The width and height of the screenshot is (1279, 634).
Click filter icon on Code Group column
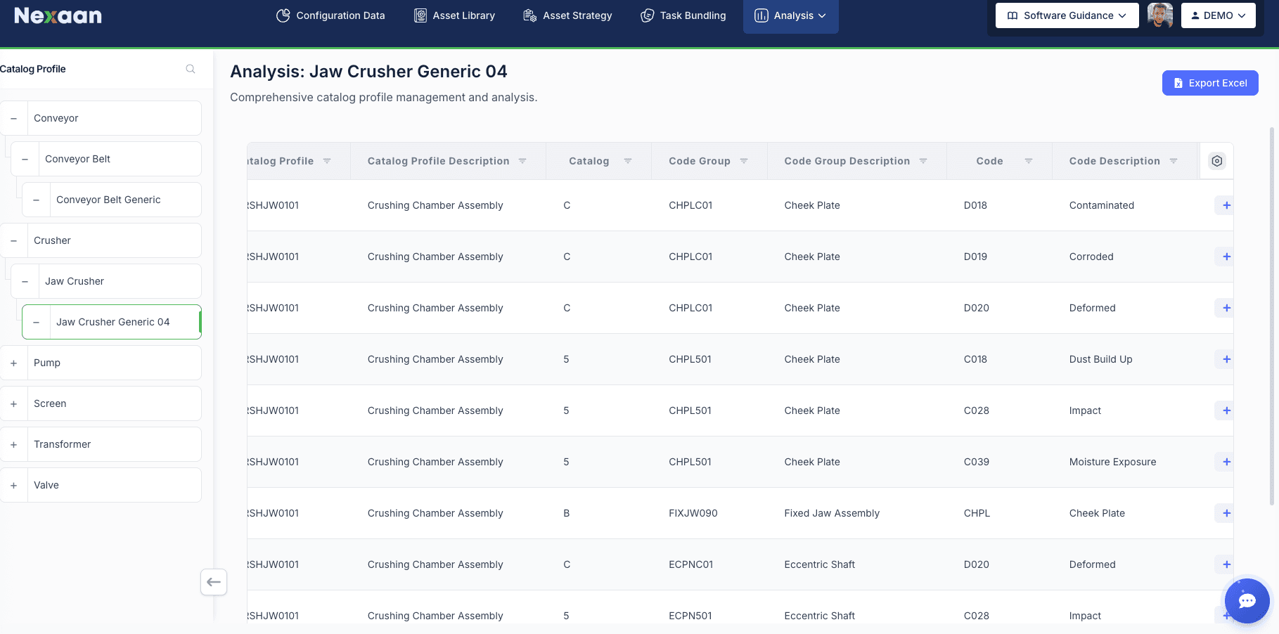click(744, 161)
